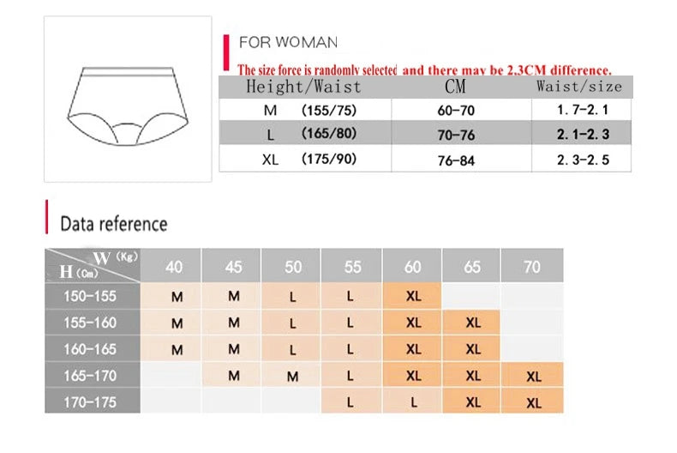Click the 40 kg weight column header
Screen dimensions: 677x453
pos(174,267)
